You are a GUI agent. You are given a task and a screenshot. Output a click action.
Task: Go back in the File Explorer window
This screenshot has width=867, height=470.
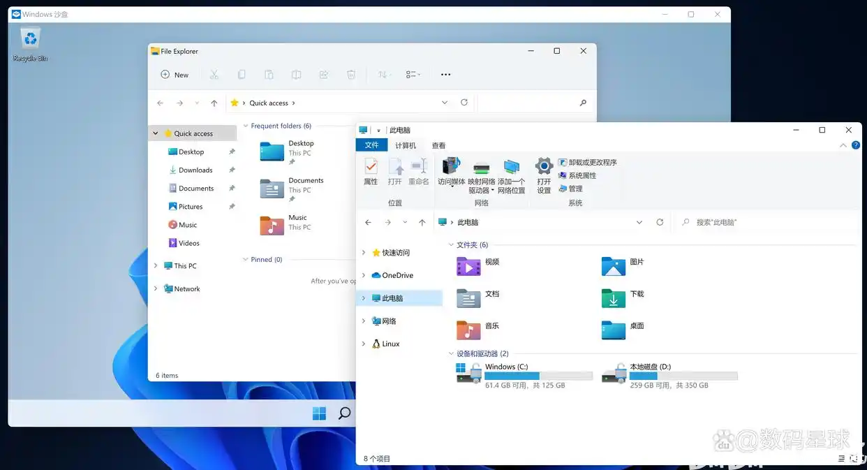[160, 103]
